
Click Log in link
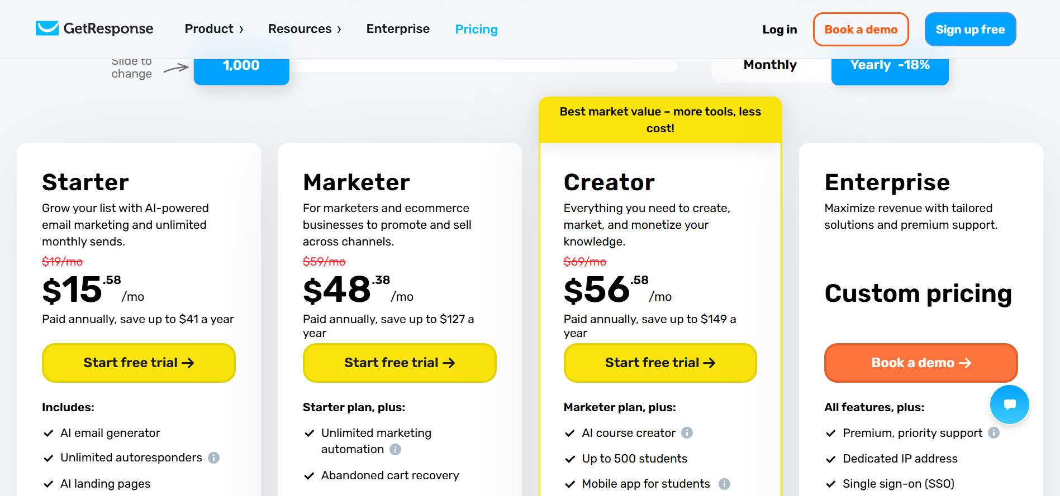(779, 30)
